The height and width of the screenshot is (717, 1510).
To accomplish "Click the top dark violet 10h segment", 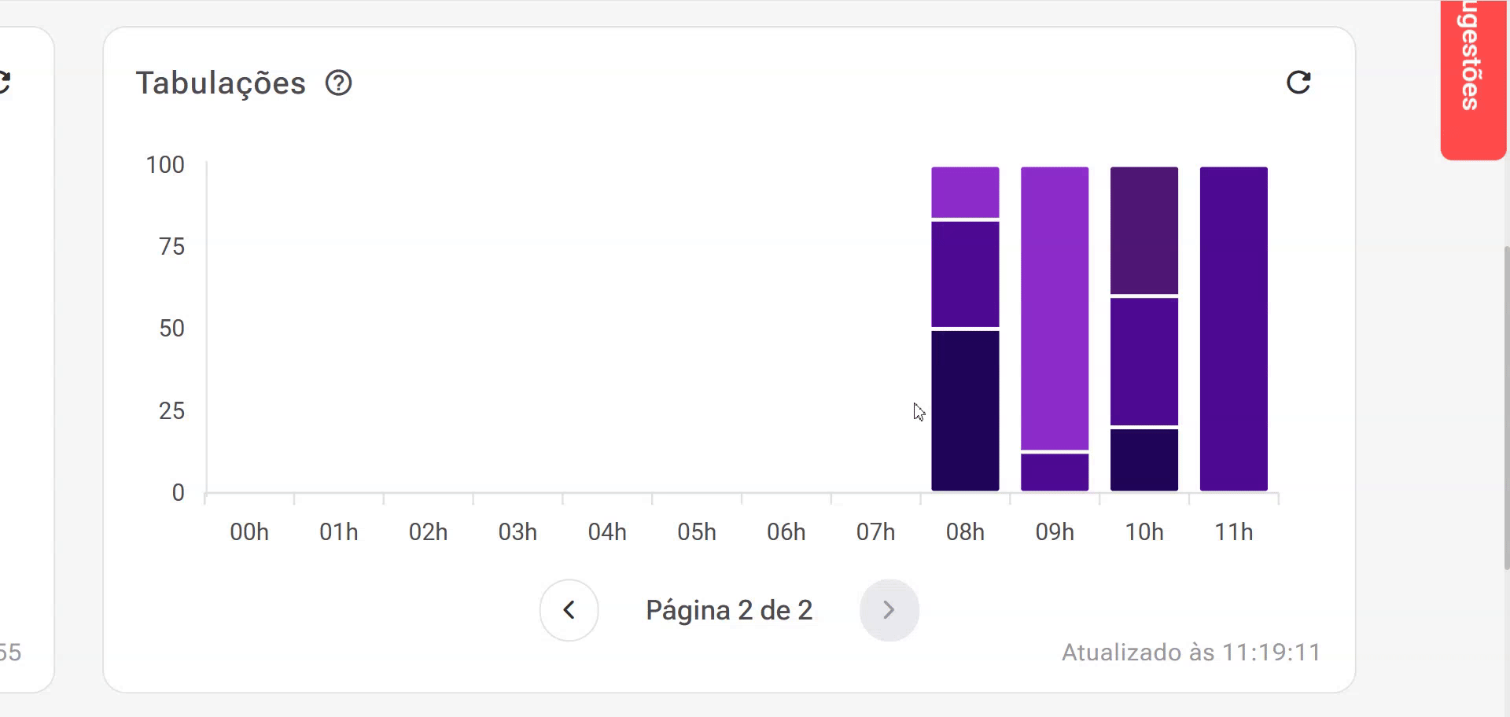I will point(1144,230).
